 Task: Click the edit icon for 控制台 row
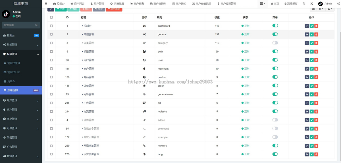click(311, 26)
